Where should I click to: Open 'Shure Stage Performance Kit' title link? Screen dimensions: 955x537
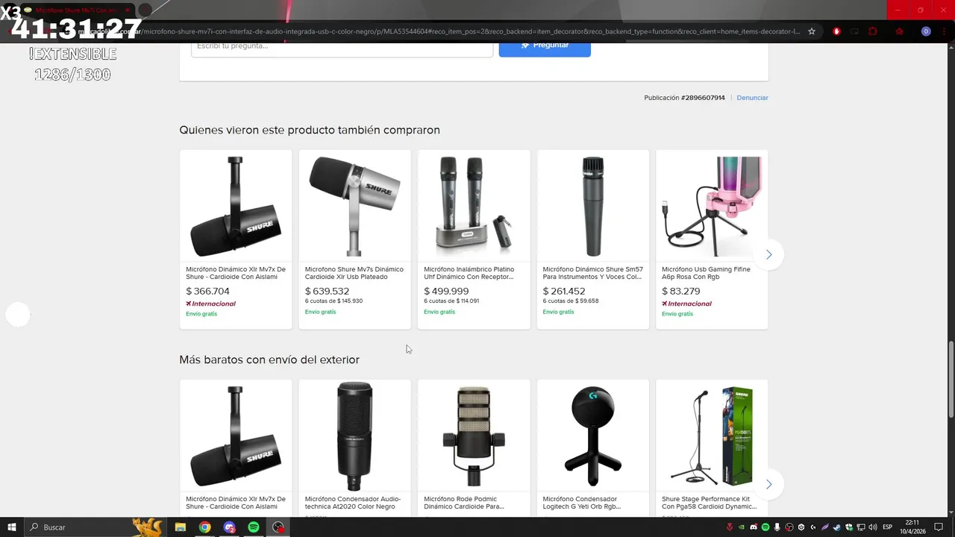(709, 503)
